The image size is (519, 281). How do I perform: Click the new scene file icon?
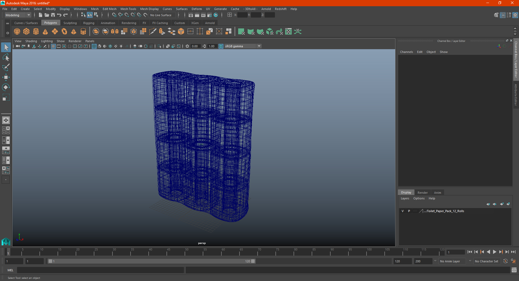pyautogui.click(x=40, y=15)
